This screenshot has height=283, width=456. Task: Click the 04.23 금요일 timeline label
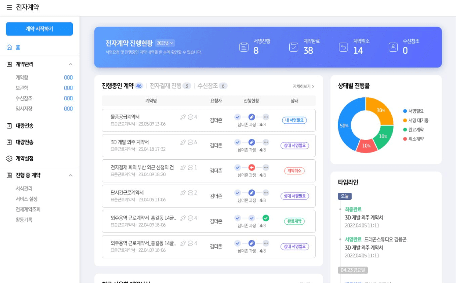353,270
